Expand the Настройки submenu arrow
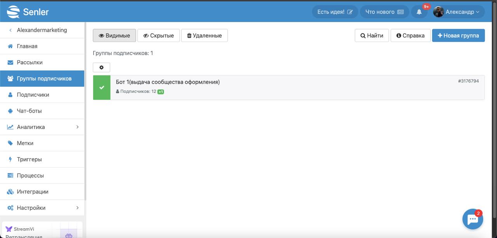Viewport: 497px width, 238px height. click(77, 208)
